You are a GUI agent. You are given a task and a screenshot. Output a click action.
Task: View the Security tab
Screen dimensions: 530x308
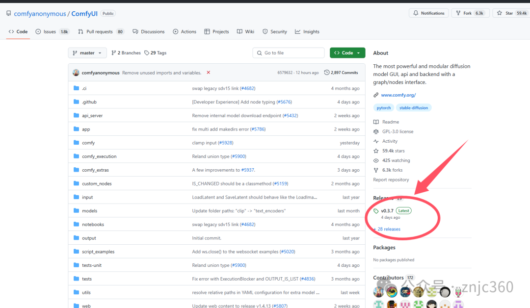(275, 31)
